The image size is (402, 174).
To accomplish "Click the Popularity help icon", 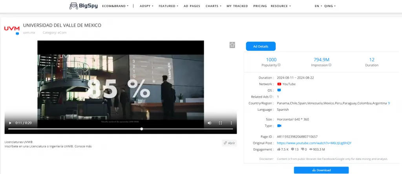I will pyautogui.click(x=279, y=65).
